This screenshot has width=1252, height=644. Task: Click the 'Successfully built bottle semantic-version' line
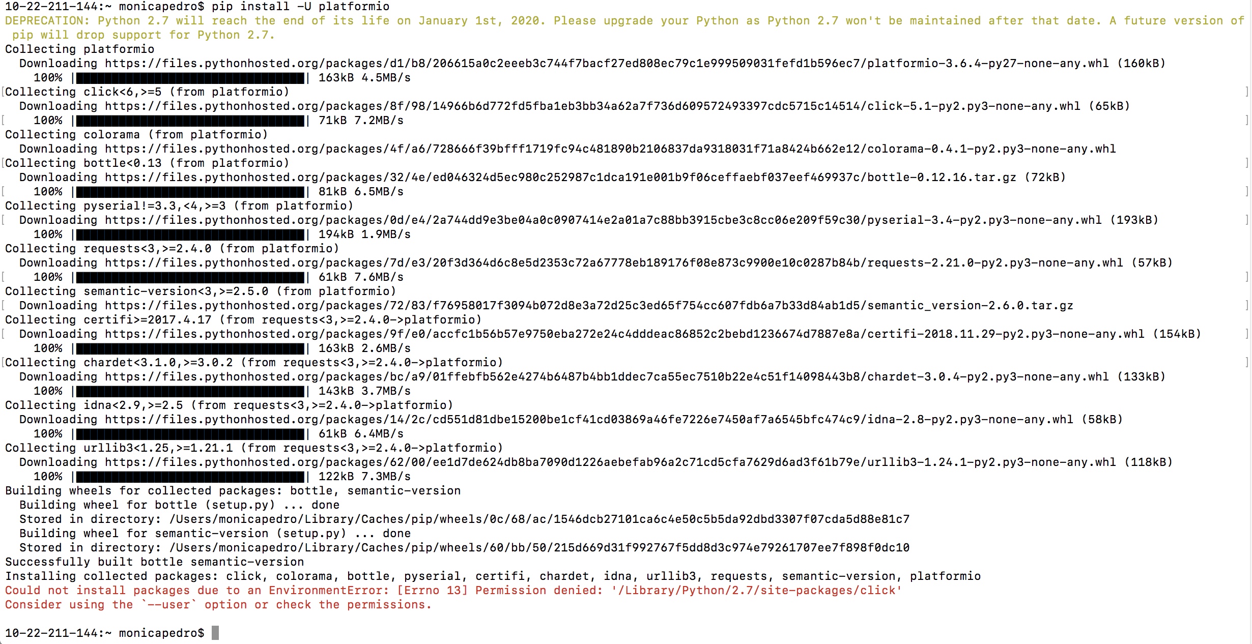pyautogui.click(x=155, y=562)
